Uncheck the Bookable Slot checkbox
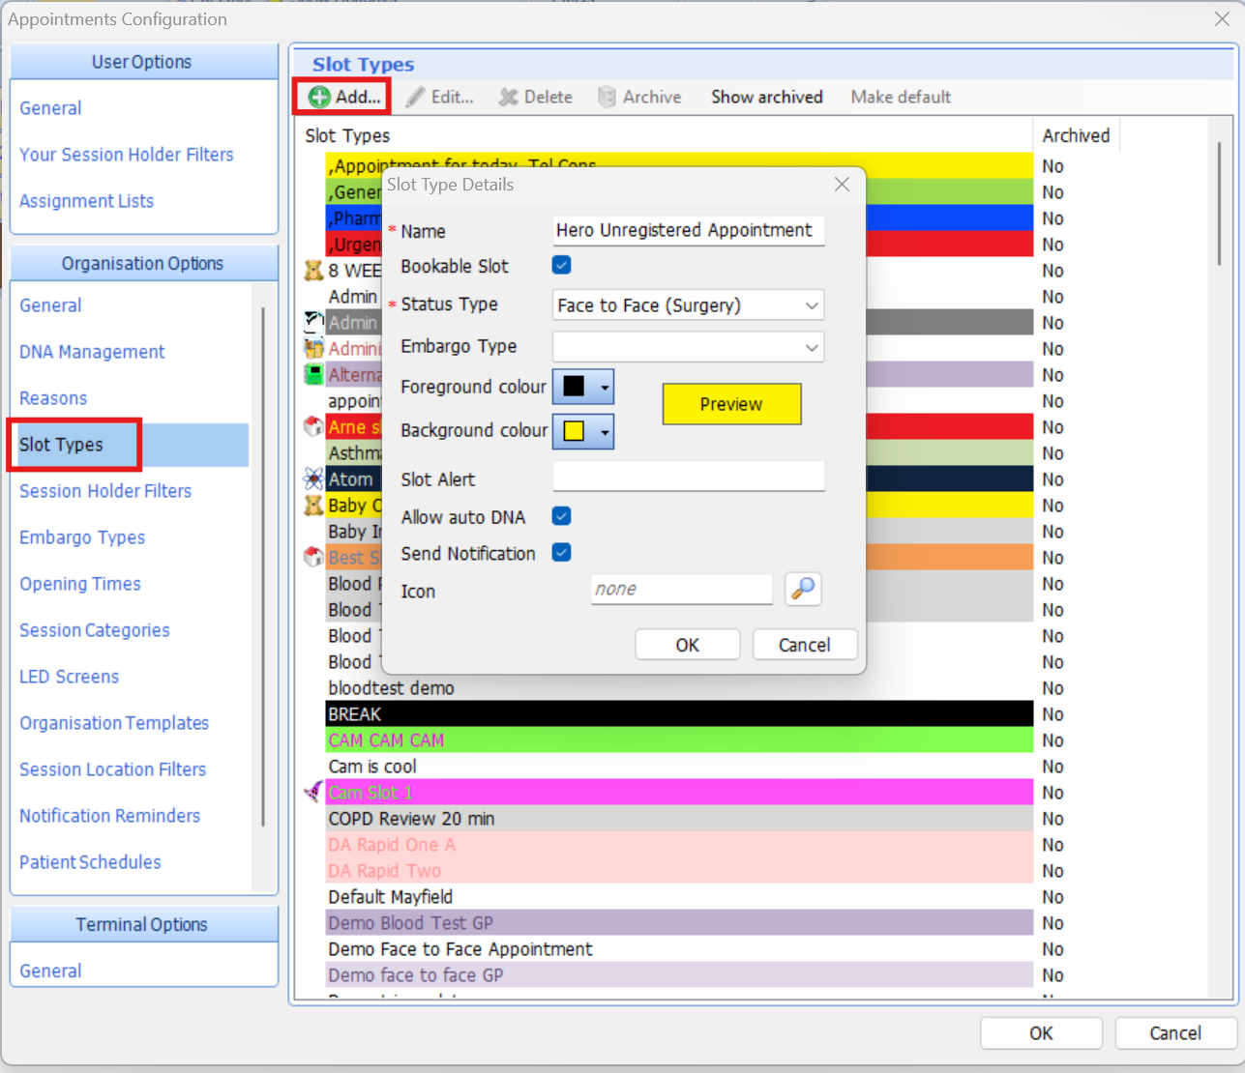Viewport: 1245px width, 1073px height. (x=561, y=265)
